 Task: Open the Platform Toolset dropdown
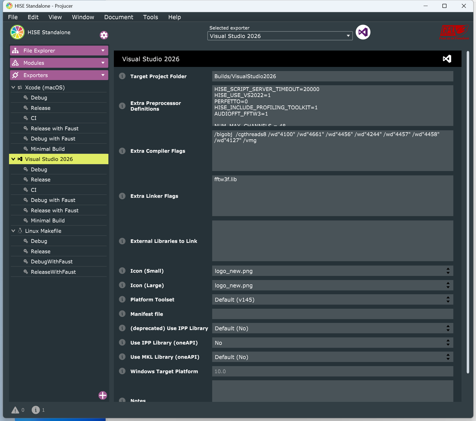point(332,300)
